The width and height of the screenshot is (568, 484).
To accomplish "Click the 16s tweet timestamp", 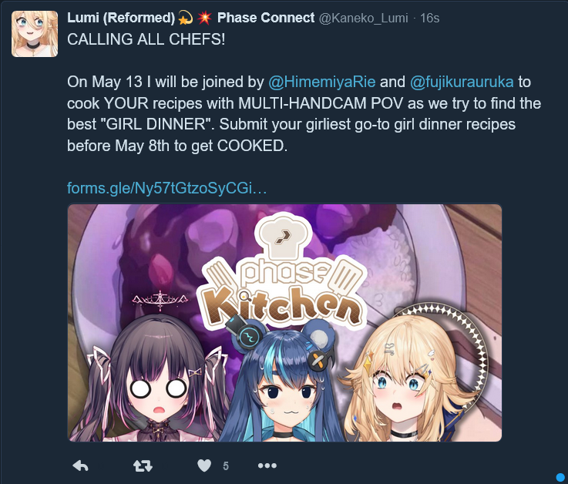I will point(429,18).
